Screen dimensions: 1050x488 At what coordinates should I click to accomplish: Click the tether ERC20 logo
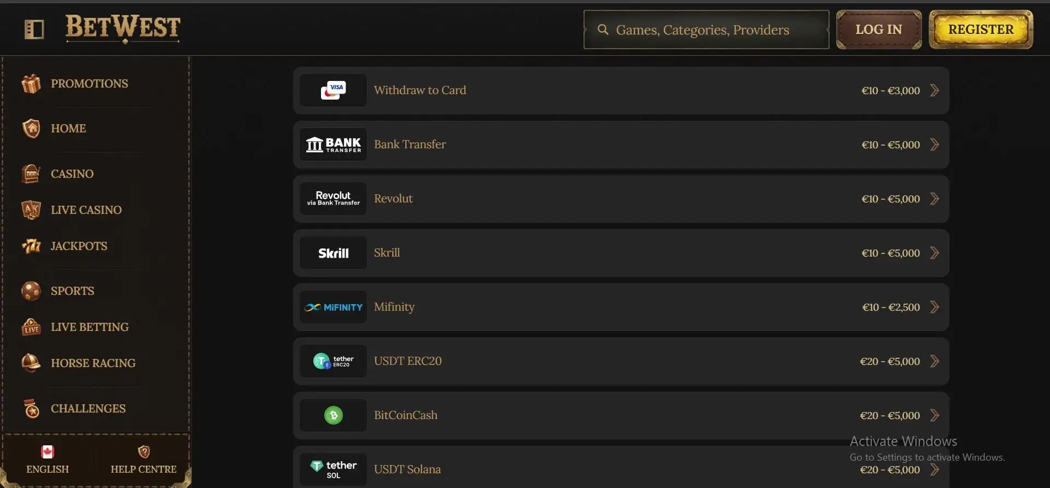click(333, 361)
